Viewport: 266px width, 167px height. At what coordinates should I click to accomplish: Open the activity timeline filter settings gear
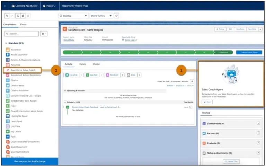192,81
